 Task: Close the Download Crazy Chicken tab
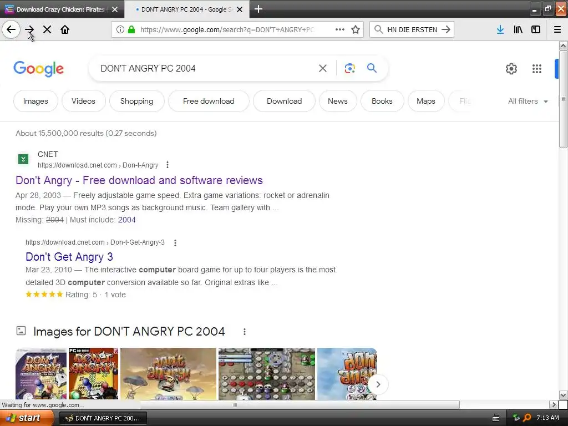tap(115, 9)
